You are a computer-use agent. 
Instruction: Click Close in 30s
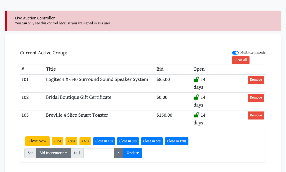[128, 141]
